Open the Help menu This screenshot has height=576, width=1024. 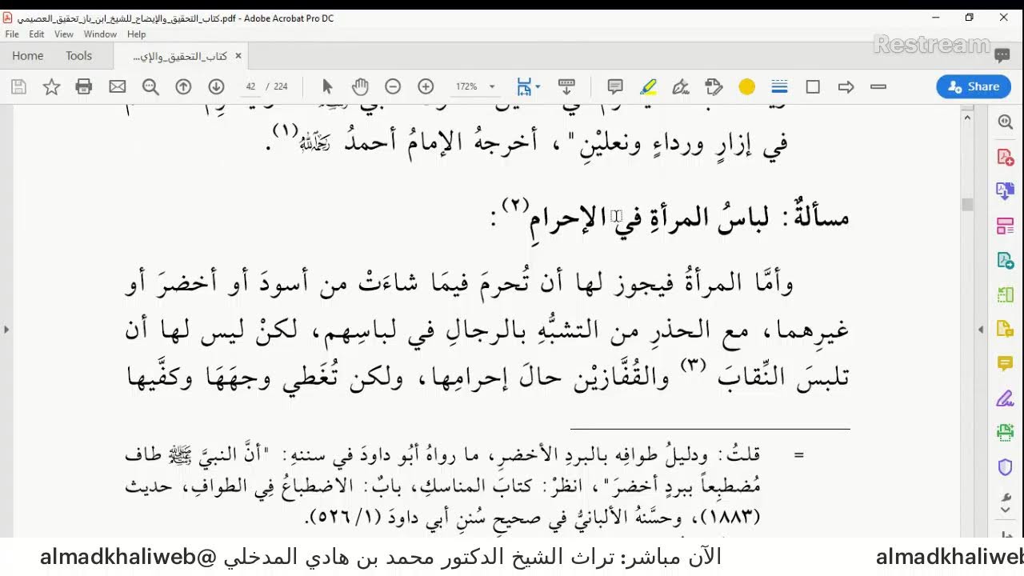point(137,34)
